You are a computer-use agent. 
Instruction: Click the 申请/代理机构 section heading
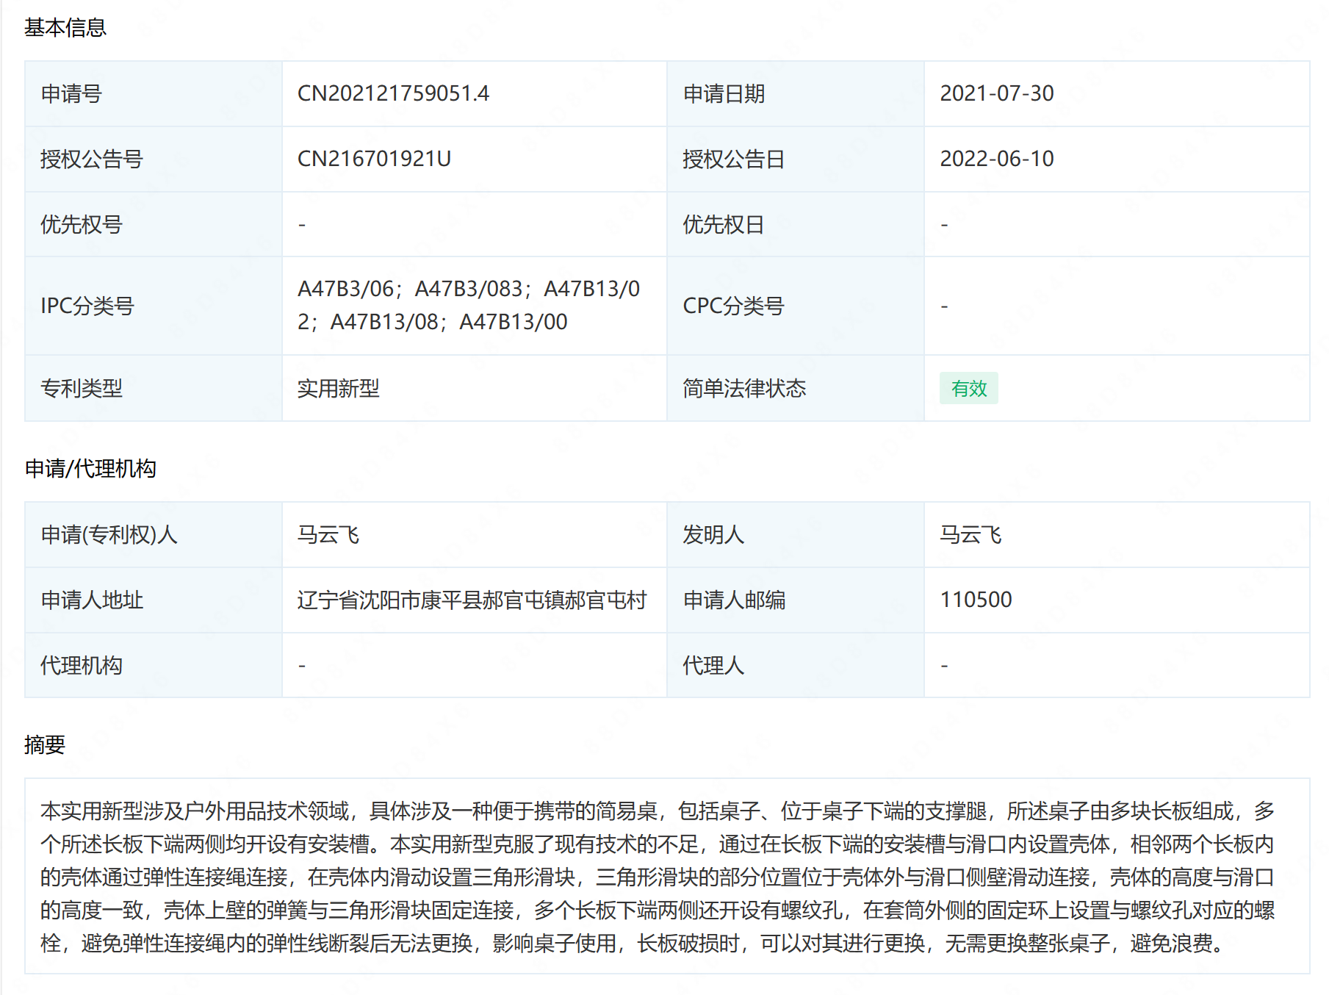[90, 468]
